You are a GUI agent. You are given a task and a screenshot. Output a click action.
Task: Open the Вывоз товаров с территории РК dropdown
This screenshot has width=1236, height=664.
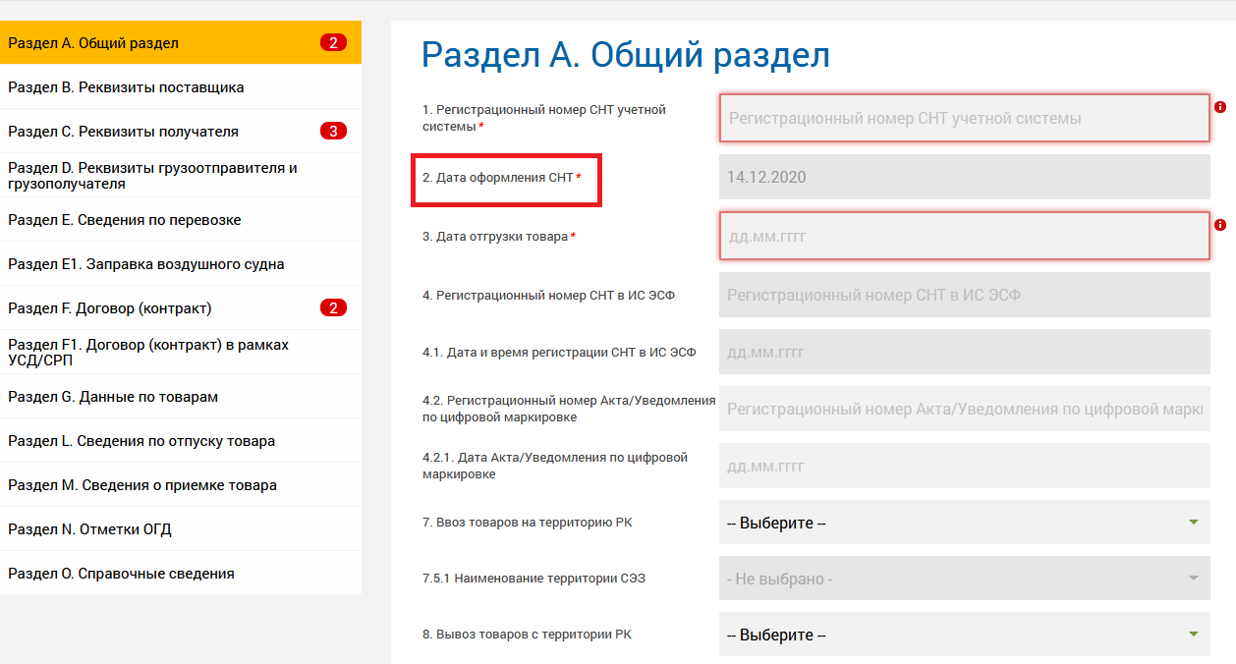[x=965, y=635]
